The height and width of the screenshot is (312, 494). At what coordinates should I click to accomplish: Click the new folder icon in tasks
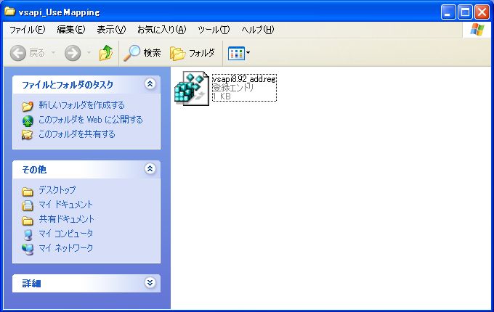tap(28, 107)
